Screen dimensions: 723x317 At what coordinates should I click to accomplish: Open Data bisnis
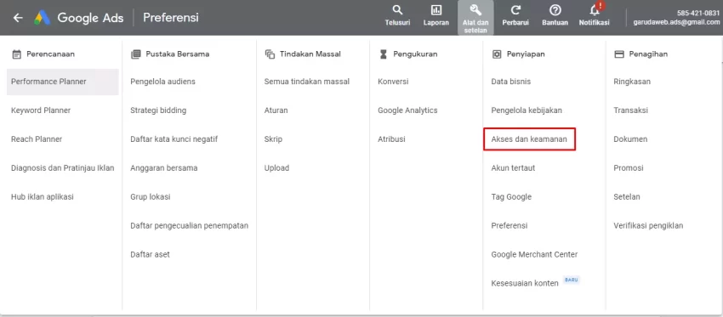[x=511, y=82]
